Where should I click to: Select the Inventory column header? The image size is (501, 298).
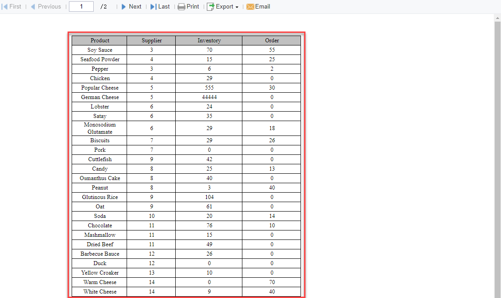tap(209, 40)
